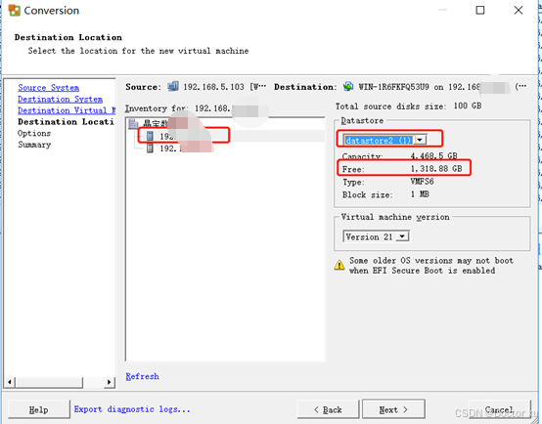Click the Back button
The width and height of the screenshot is (542, 424).
pyautogui.click(x=328, y=409)
